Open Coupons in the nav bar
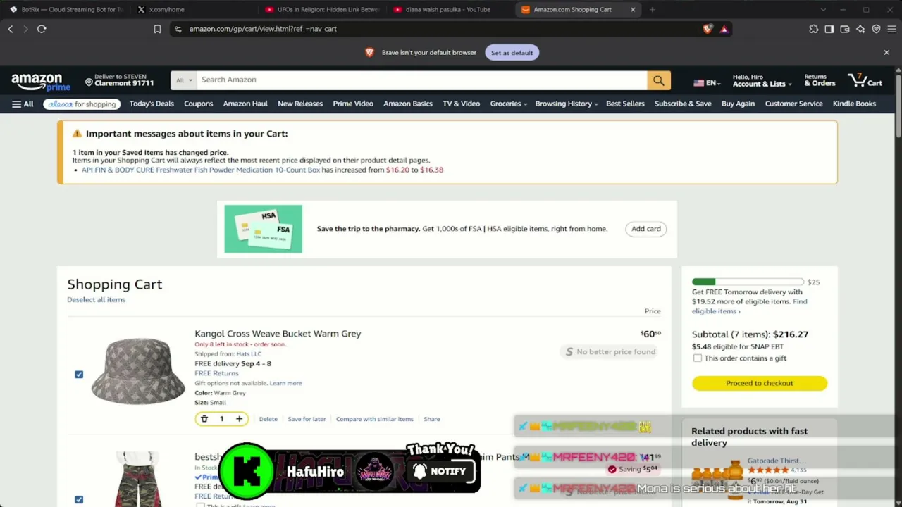This screenshot has width=902, height=507. pyautogui.click(x=198, y=104)
